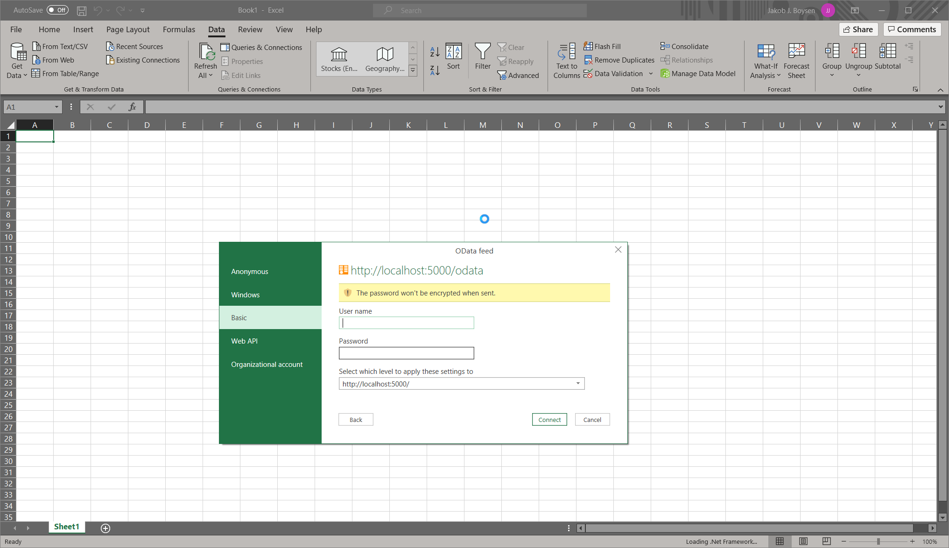Switch to Page Layout view in status bar
The image size is (949, 548).
click(803, 541)
